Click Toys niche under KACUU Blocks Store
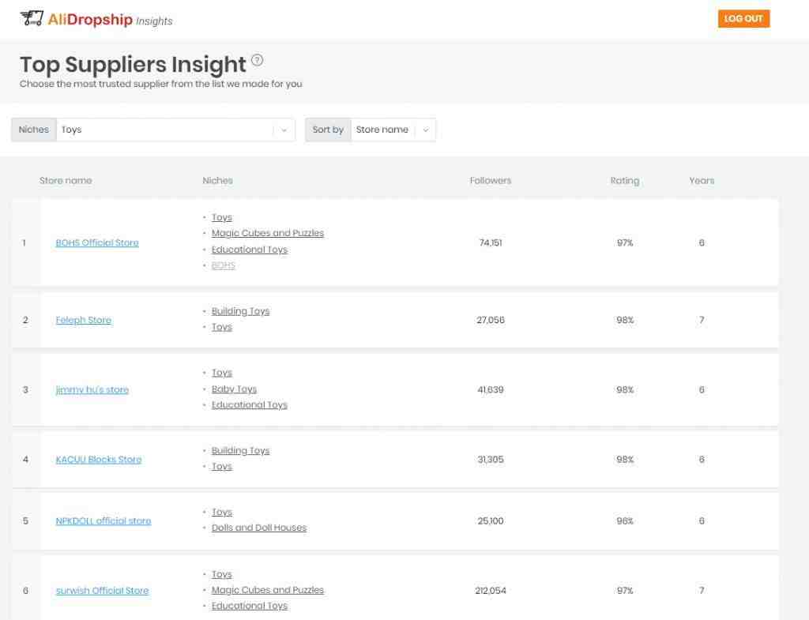The width and height of the screenshot is (809, 620). coord(222,466)
